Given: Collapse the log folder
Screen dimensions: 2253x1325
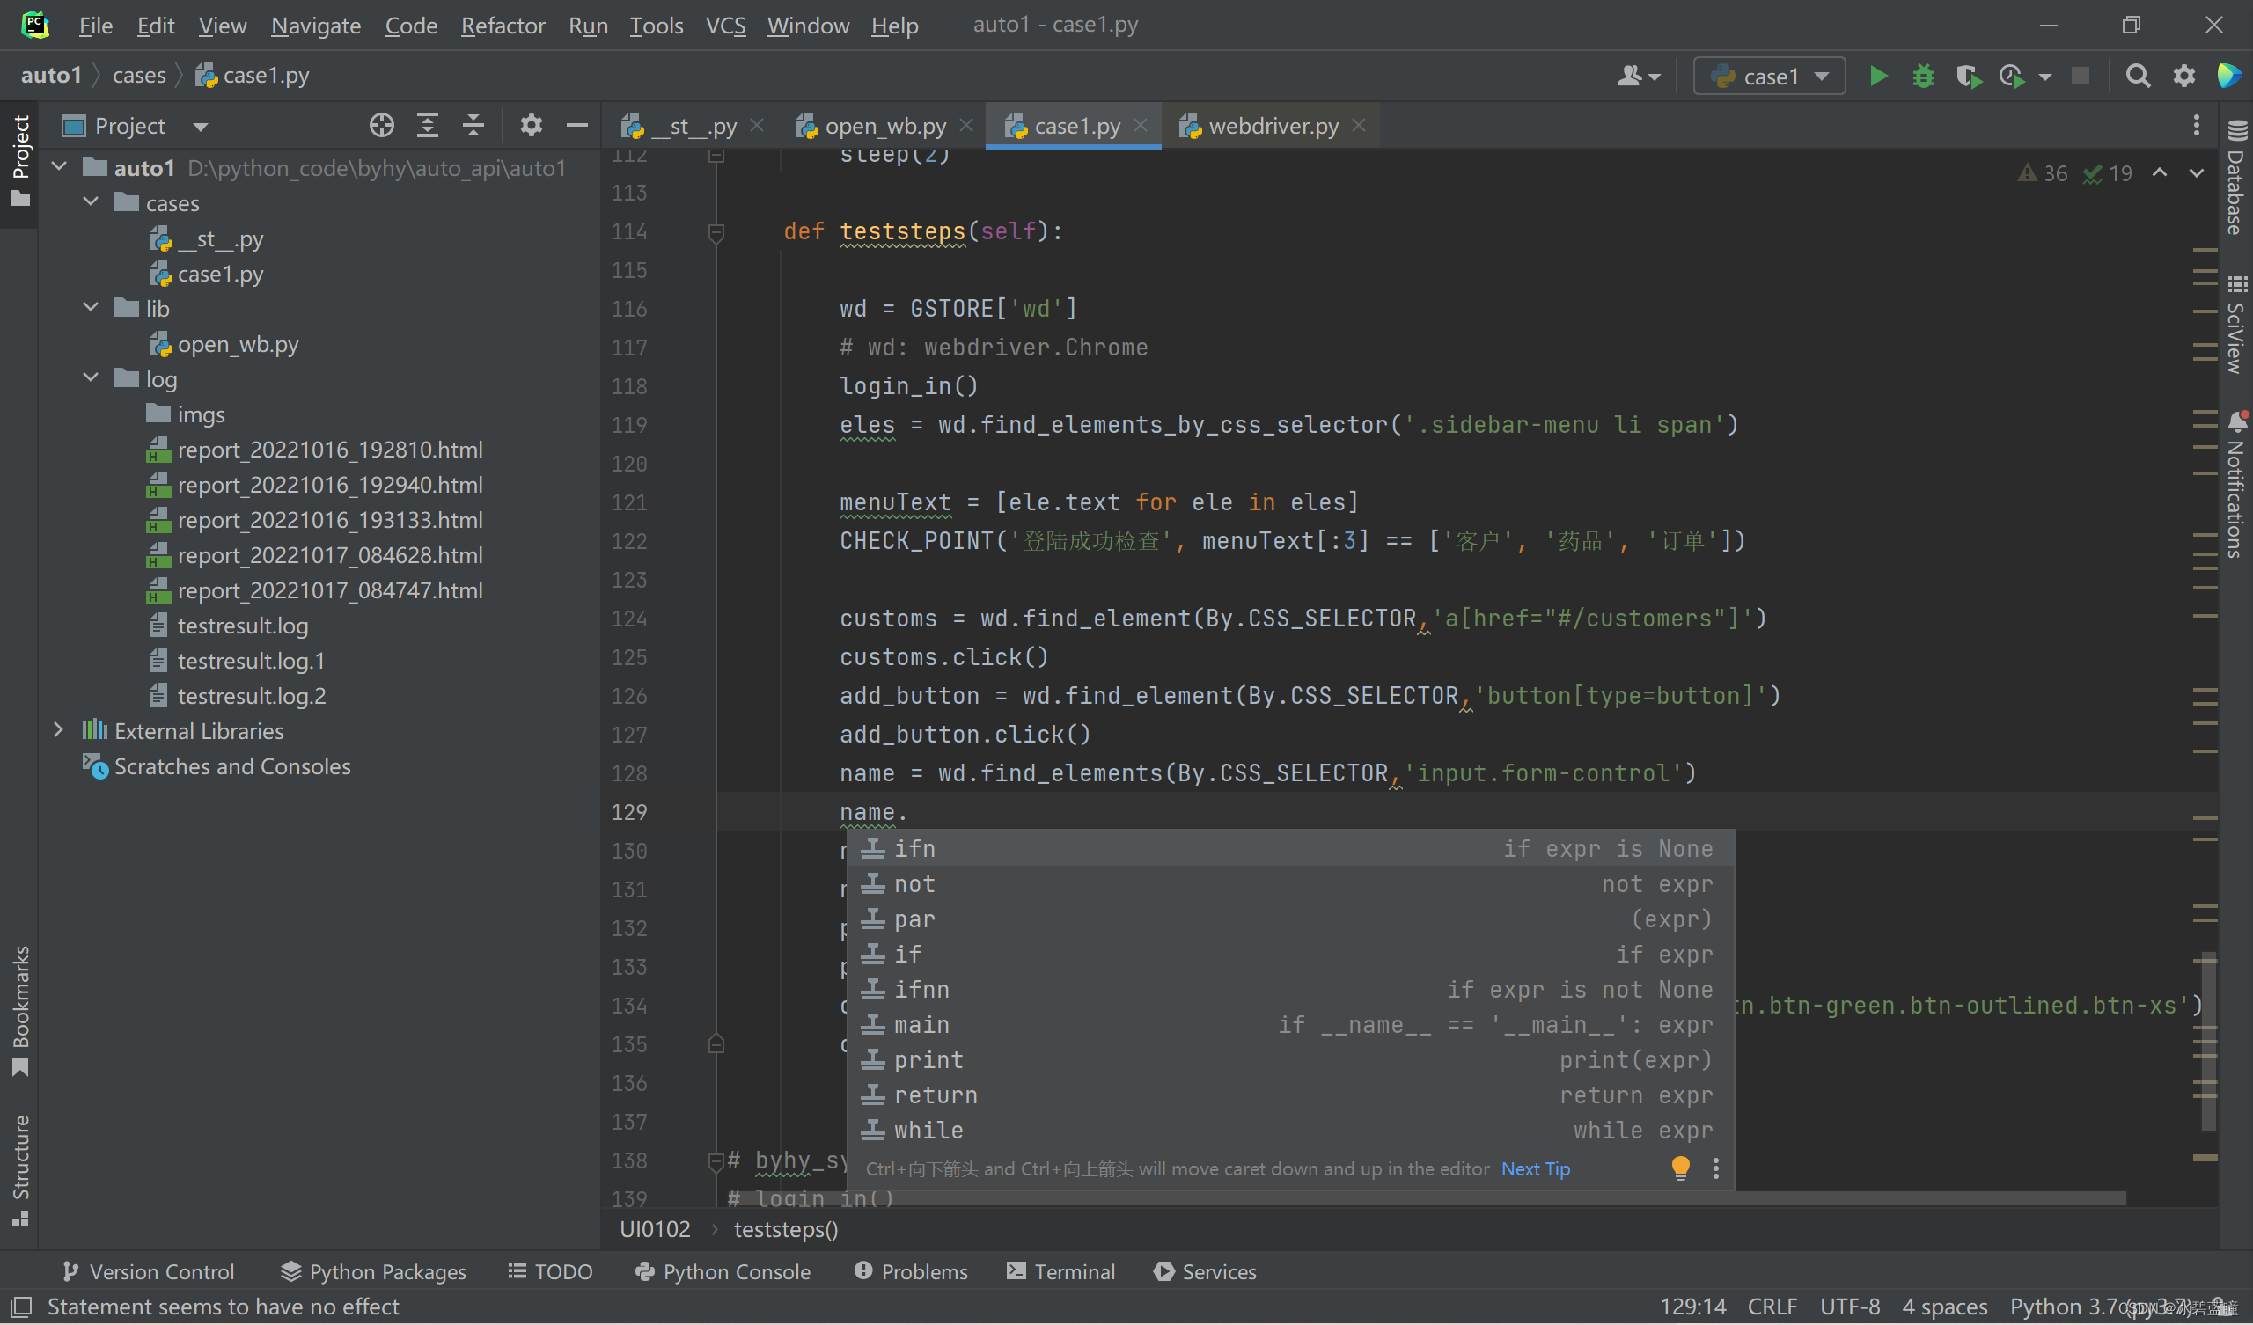Looking at the screenshot, I should click(x=92, y=378).
